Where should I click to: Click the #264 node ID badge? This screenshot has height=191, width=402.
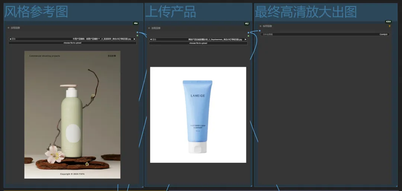click(x=388, y=22)
